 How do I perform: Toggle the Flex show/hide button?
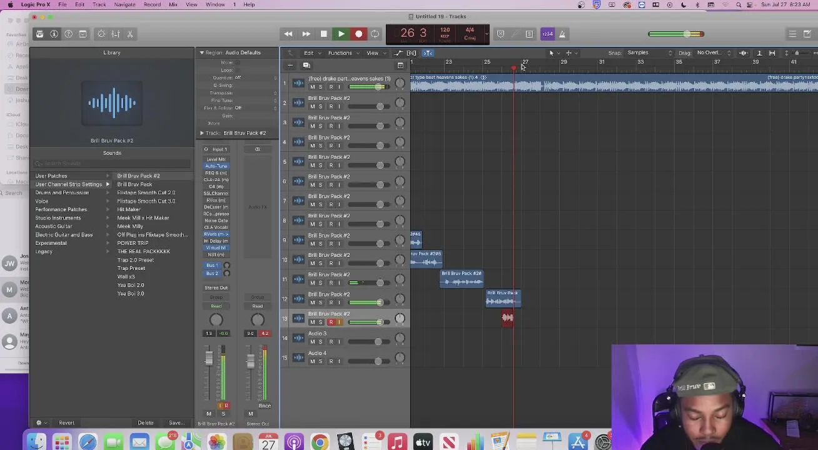pyautogui.click(x=412, y=53)
